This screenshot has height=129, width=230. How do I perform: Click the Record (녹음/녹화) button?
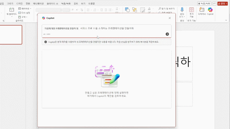[204, 4]
